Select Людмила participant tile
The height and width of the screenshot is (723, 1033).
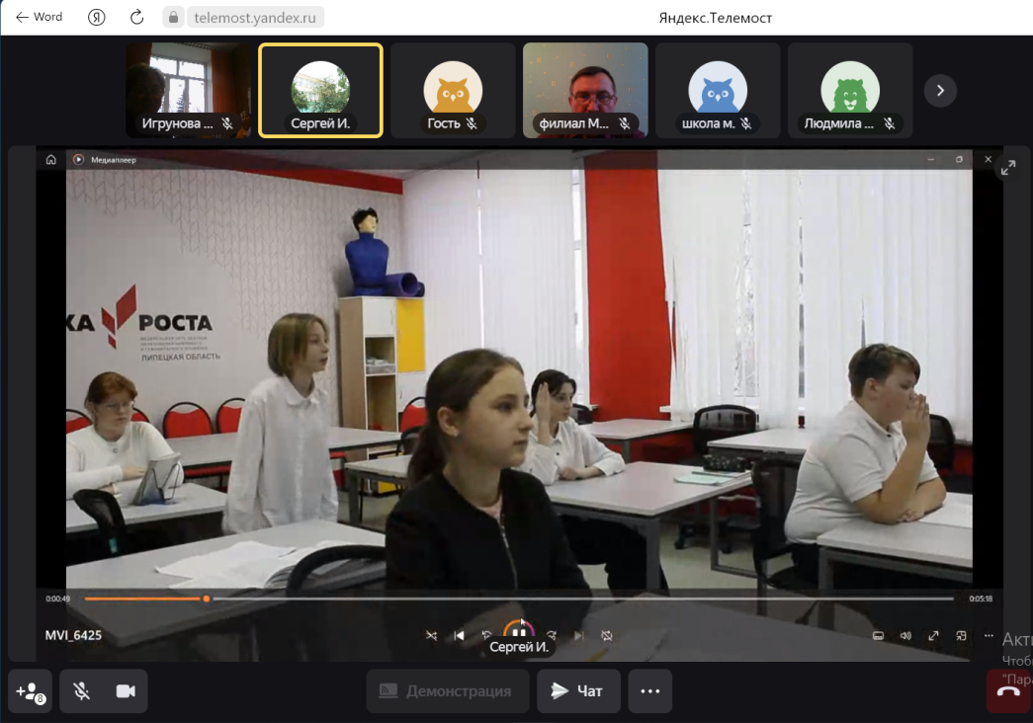coord(850,90)
